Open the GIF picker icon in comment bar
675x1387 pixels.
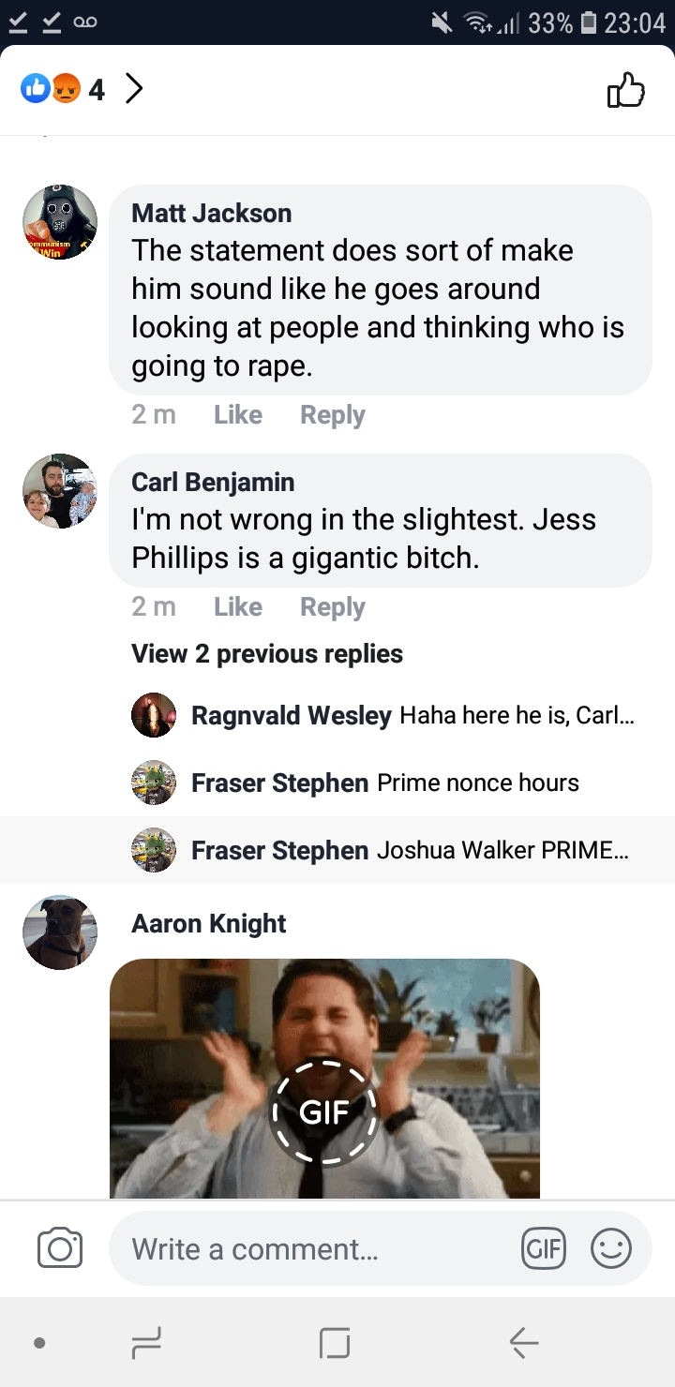(544, 1248)
